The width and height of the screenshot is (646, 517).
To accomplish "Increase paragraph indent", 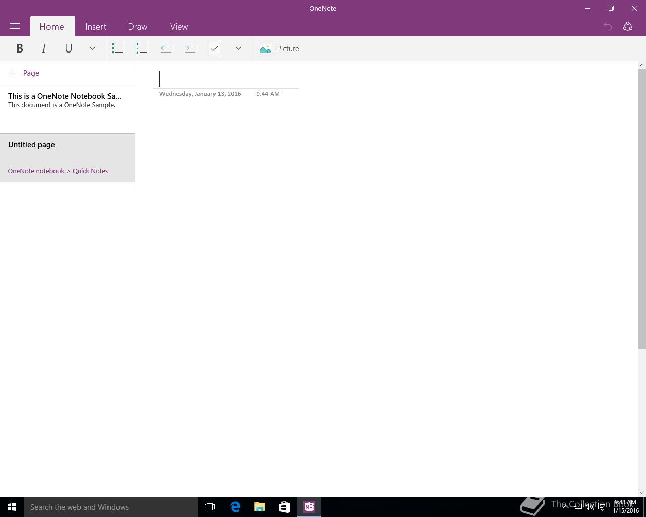I will tap(190, 48).
